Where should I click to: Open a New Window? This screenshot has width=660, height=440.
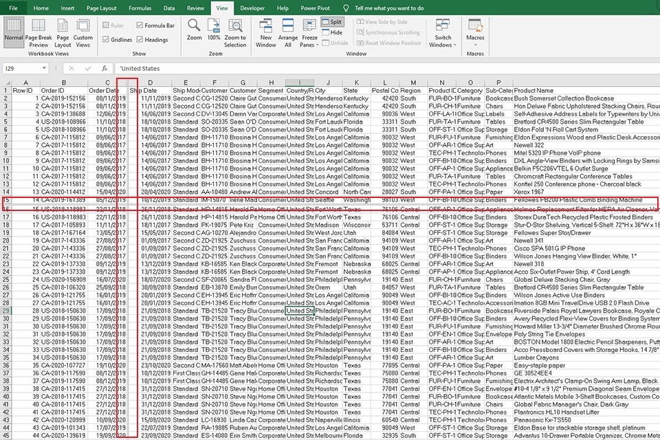coord(266,32)
